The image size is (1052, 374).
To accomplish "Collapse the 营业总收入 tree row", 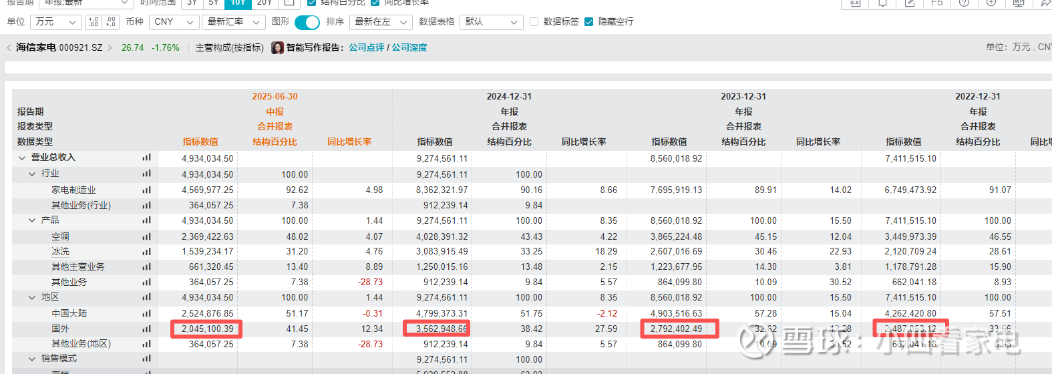I will tap(22, 158).
